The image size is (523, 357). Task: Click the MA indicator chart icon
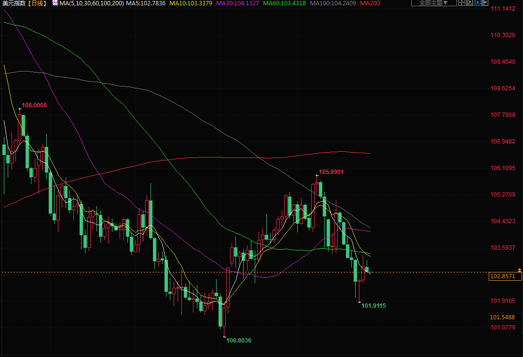pyautogui.click(x=55, y=3)
